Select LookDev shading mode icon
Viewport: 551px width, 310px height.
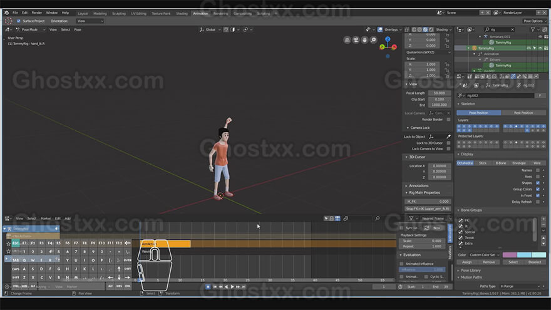(426, 30)
